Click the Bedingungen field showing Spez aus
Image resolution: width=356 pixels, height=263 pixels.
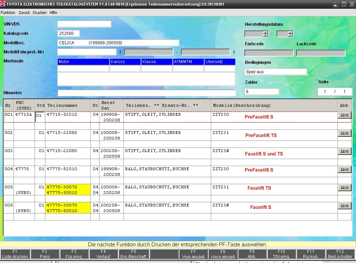[x=276, y=72]
